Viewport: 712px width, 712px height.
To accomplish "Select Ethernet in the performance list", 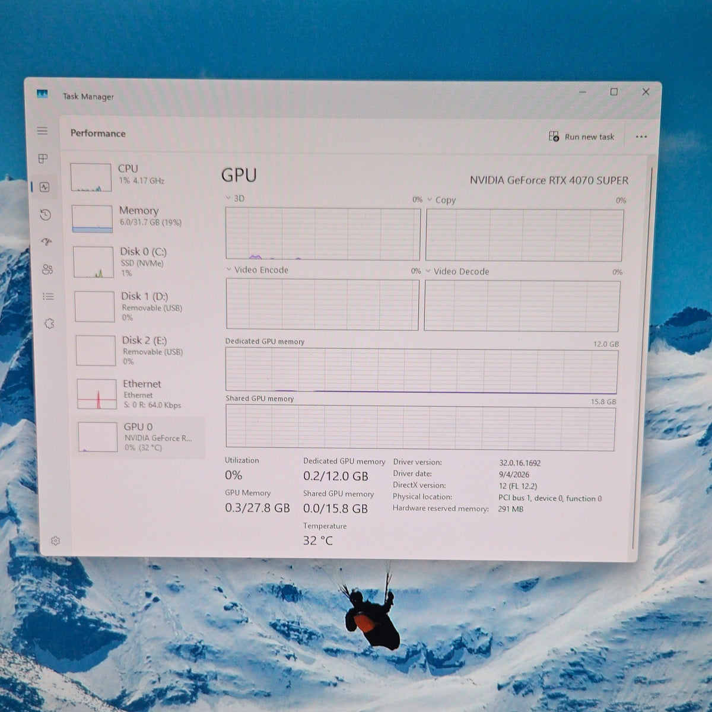I will tap(141, 394).
